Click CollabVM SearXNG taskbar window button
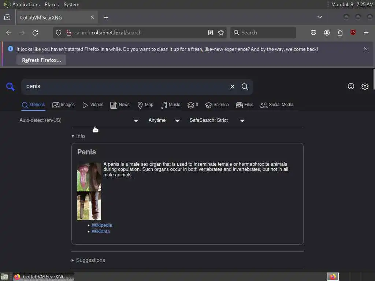 (43, 277)
